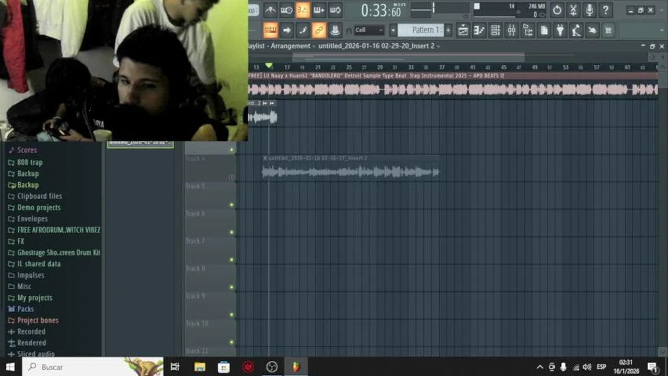This screenshot has width=668, height=376.
Task: Select the BANDOLERO Detroit Sample Type Beat clip
Action: click(453, 86)
